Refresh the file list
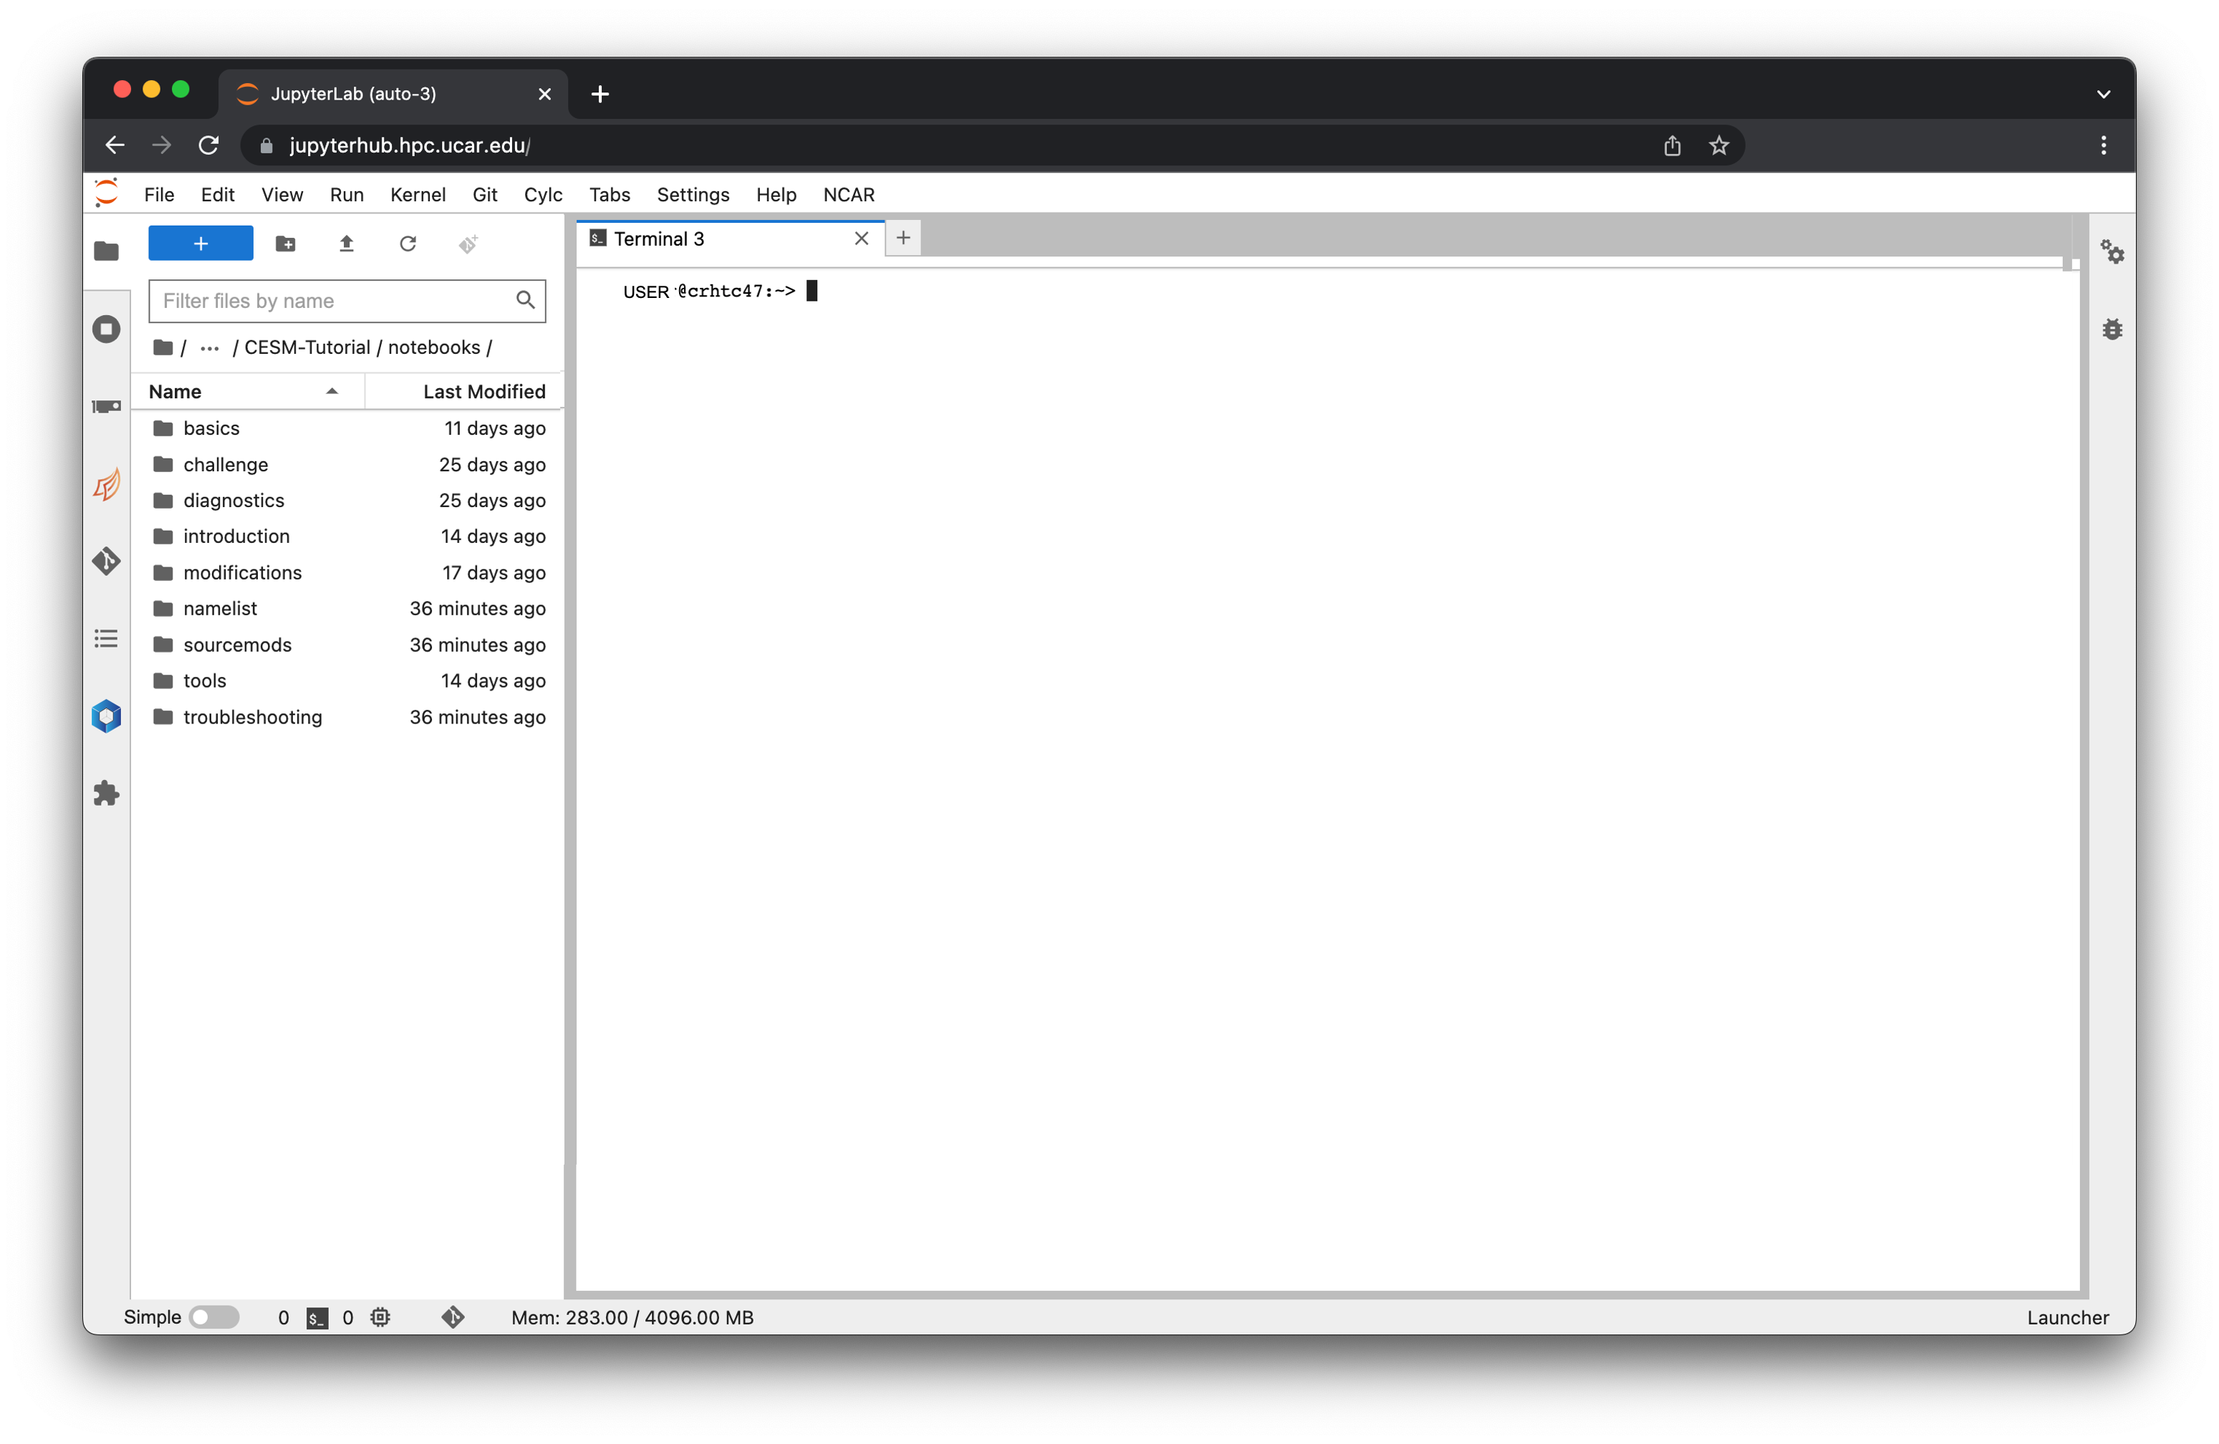 (x=408, y=244)
